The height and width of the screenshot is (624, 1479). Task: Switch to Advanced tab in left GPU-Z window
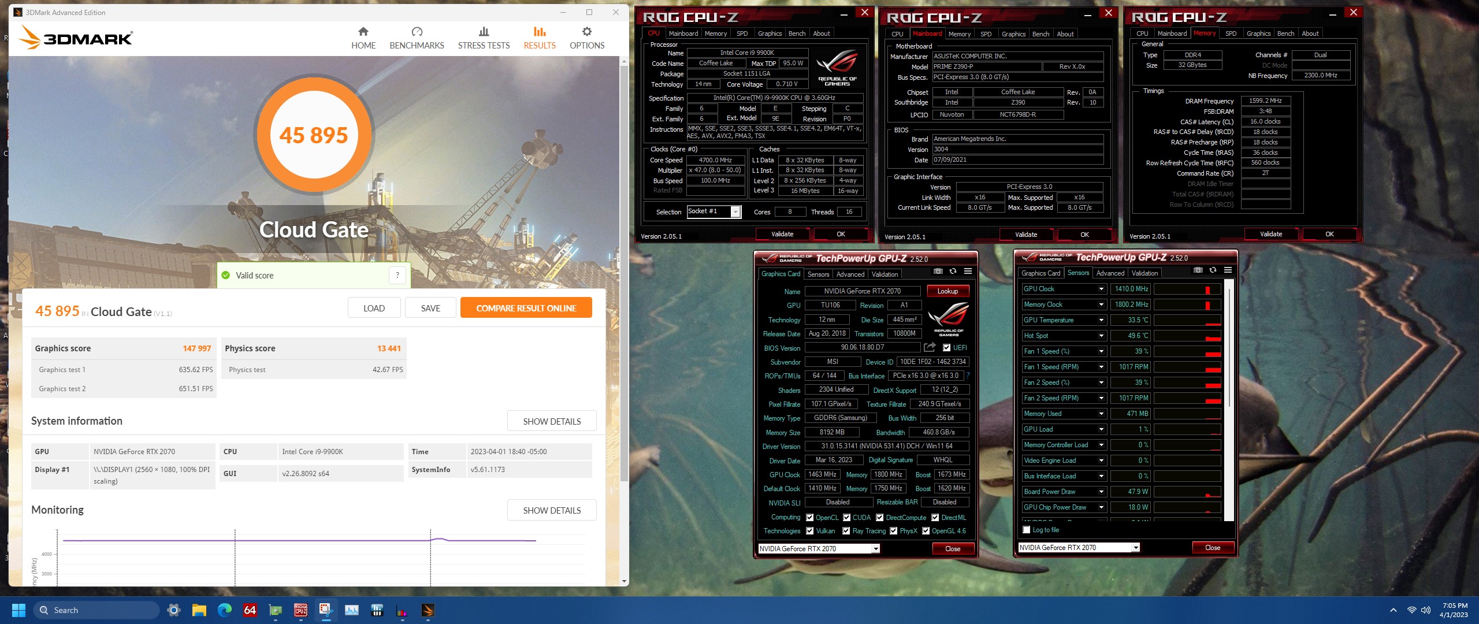(850, 274)
